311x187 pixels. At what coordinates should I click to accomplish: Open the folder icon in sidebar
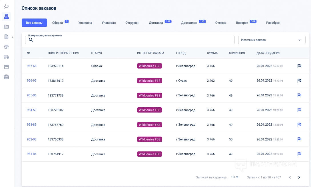(x=6, y=27)
